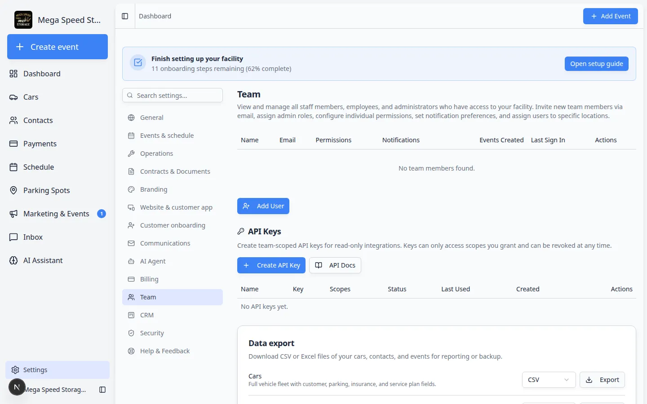Click the Add Event button
The width and height of the screenshot is (647, 404).
click(x=610, y=16)
